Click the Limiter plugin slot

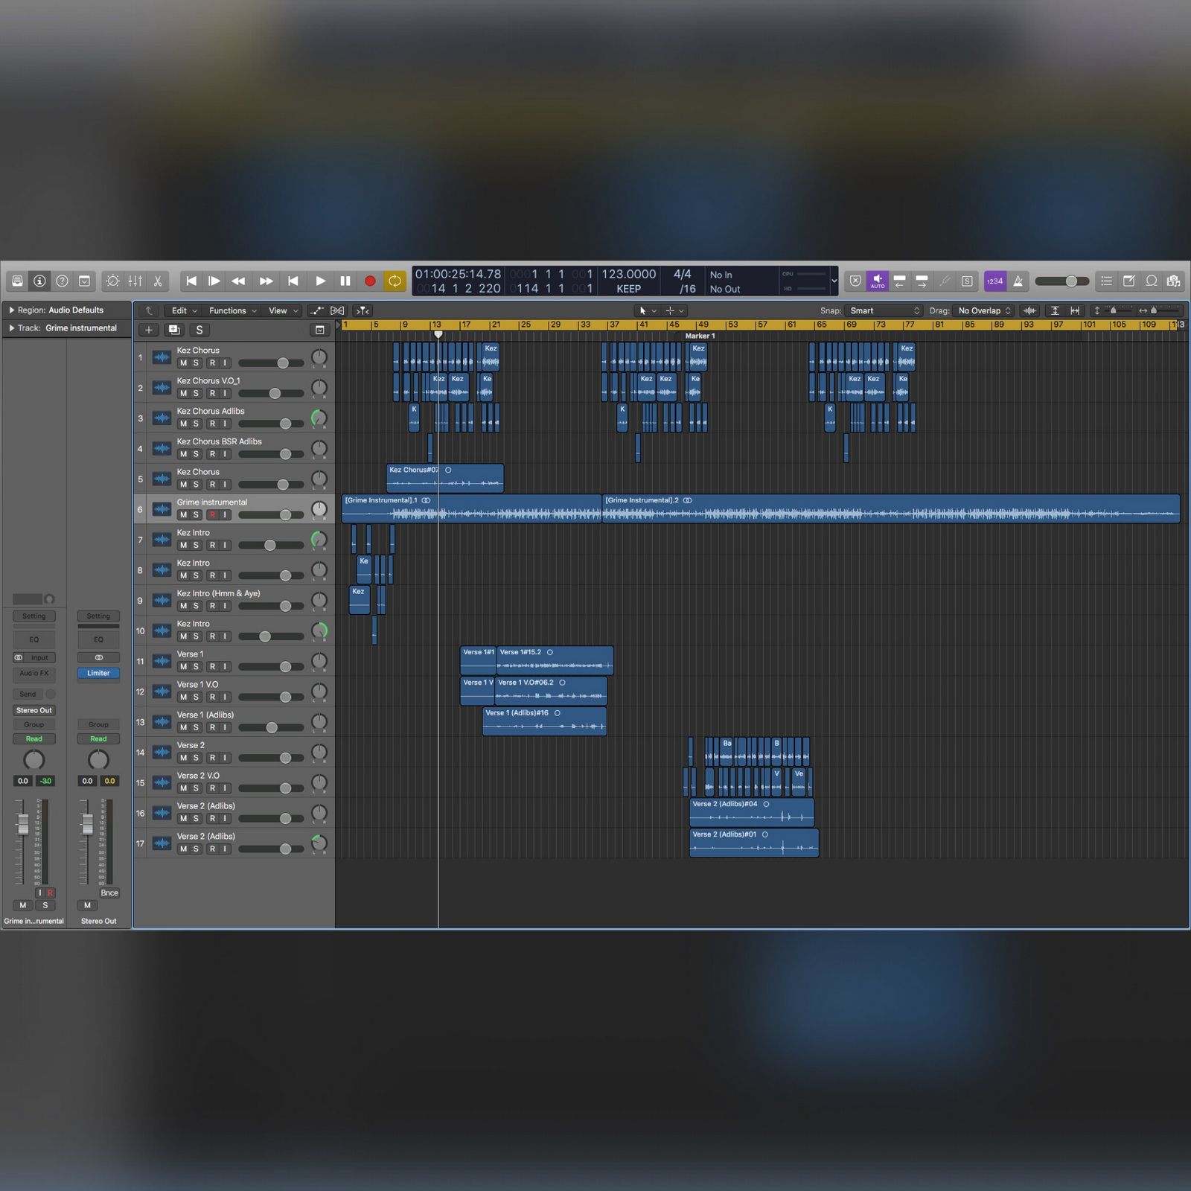[x=98, y=673]
